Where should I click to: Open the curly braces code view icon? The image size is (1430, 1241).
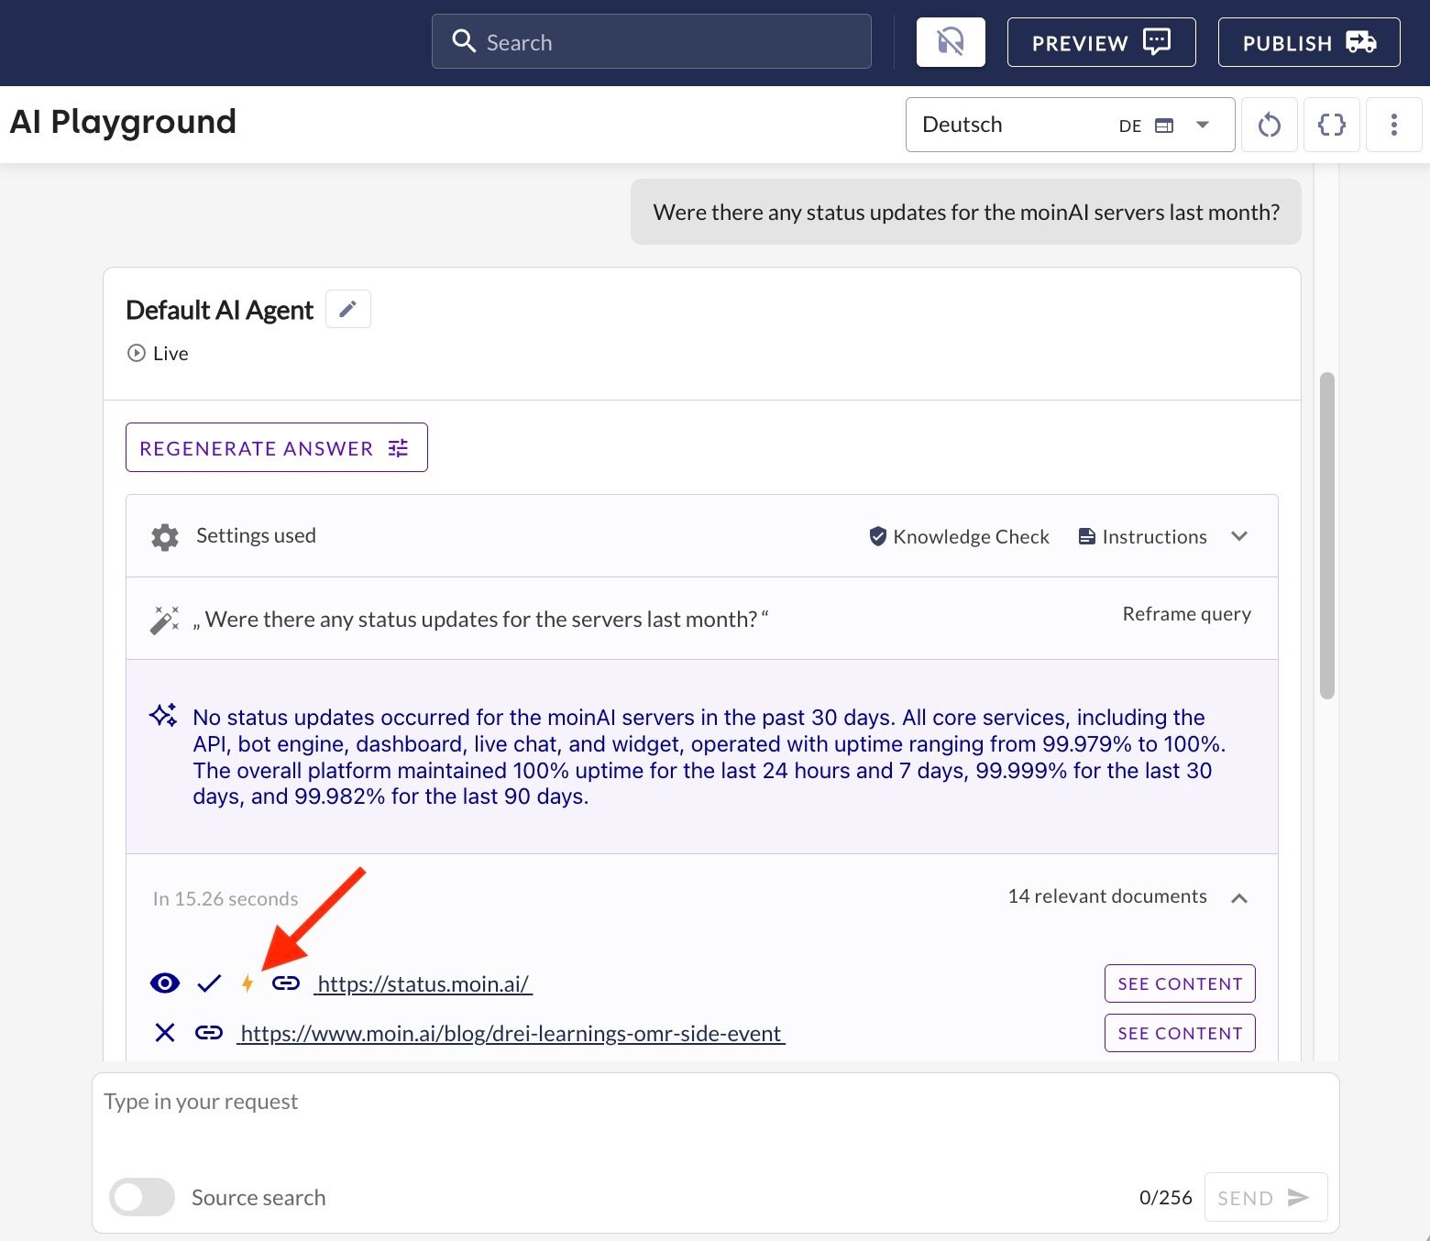(x=1331, y=125)
